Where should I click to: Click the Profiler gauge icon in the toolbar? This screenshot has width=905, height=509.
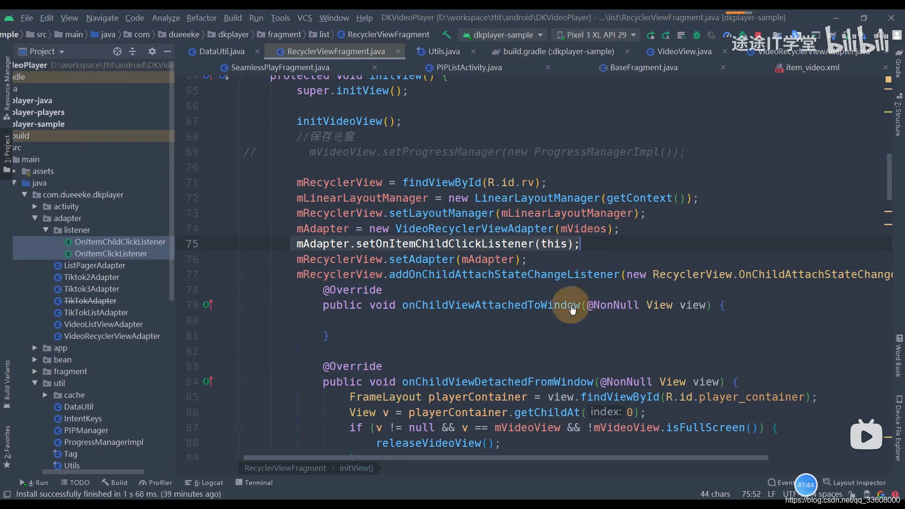pyautogui.click(x=726, y=35)
